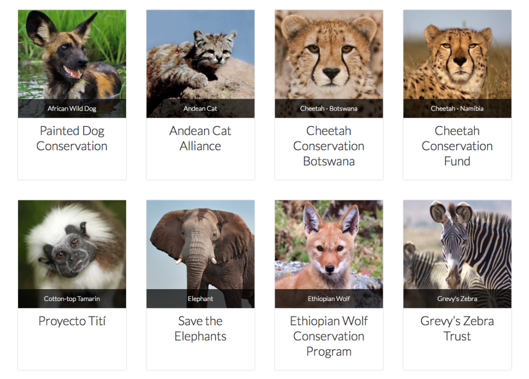Click the Proyecto Tití title
The image size is (529, 379).
72,321
